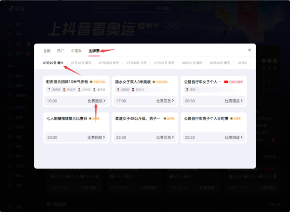Image resolution: width=290 pixels, height=212 pixels.
Task: Click the 22:32 time label
Action: pos(190,137)
